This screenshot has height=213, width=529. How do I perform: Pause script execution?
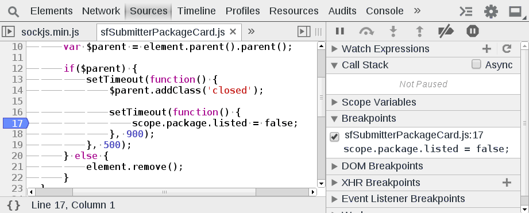click(x=340, y=32)
